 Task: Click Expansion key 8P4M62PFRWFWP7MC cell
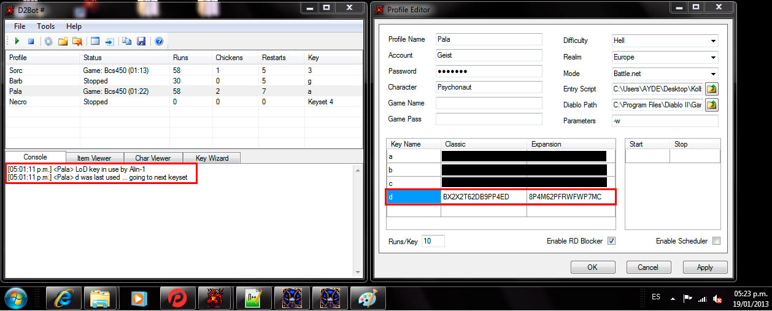[x=570, y=197]
